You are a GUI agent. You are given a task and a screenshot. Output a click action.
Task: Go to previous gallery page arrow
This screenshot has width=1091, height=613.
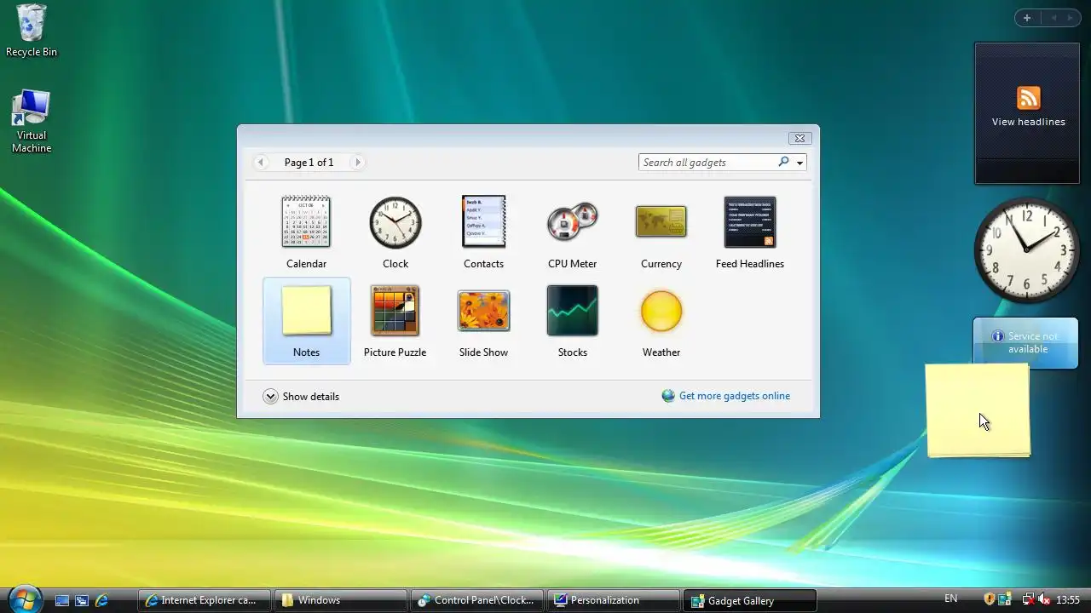point(262,162)
